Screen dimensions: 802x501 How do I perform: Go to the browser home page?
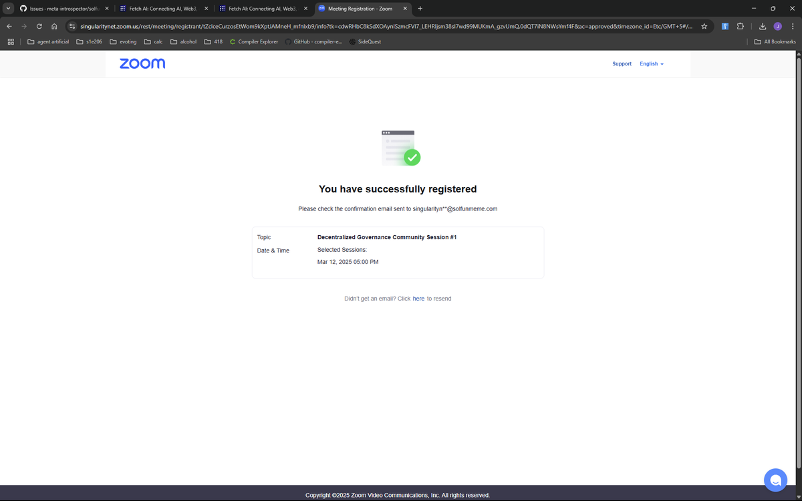[54, 26]
